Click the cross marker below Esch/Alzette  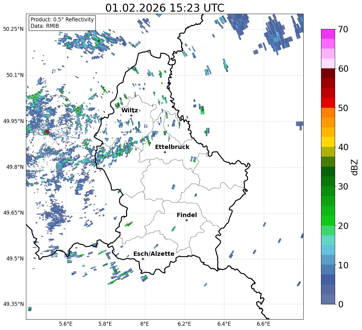(x=143, y=259)
